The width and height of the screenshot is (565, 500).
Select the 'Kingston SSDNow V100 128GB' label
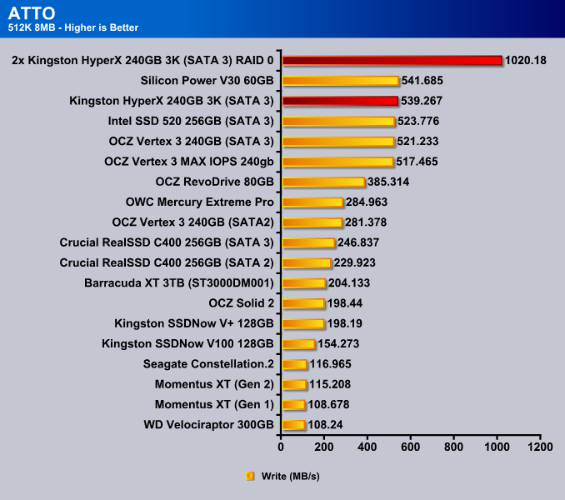(187, 343)
